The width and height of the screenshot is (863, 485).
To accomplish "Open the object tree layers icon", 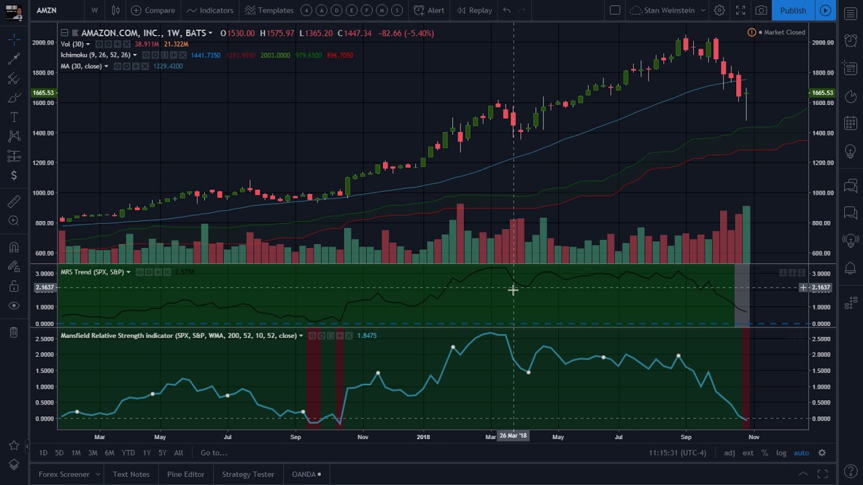I will [x=13, y=465].
